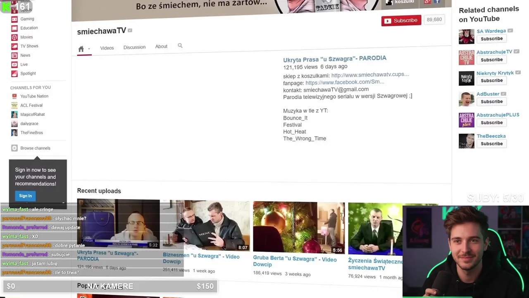The height and width of the screenshot is (298, 529).
Task: Subscribe to SA Wardega
Action: 491,38
